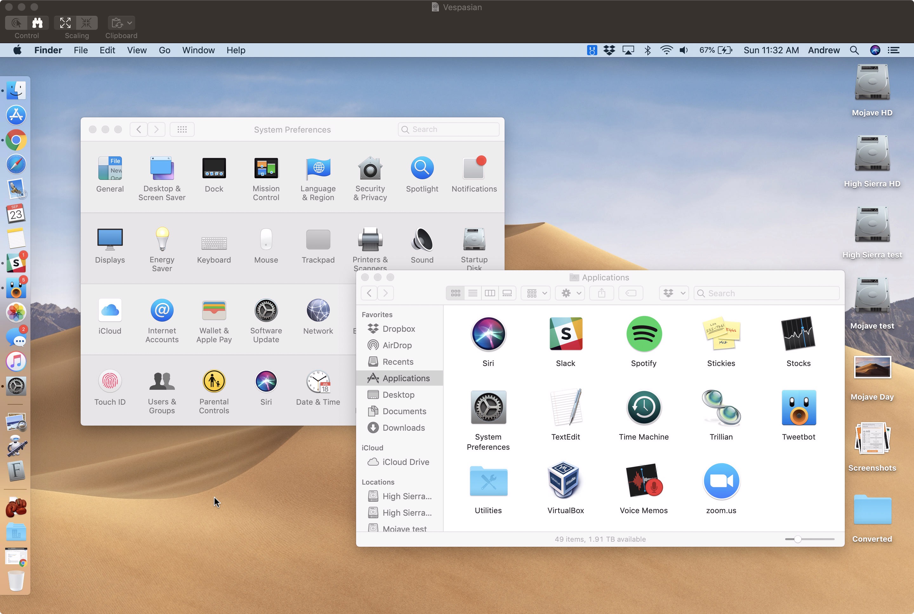
Task: Expand the iCloud Drive sidebar item
Action: click(364, 461)
